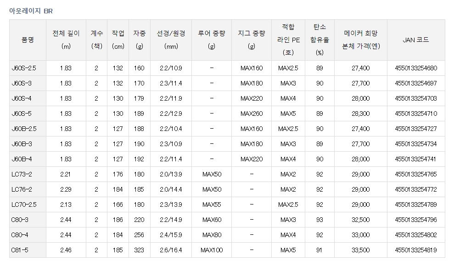Click the 전체 길이 column header
Screen dimensions: 454x267
coord(66,40)
